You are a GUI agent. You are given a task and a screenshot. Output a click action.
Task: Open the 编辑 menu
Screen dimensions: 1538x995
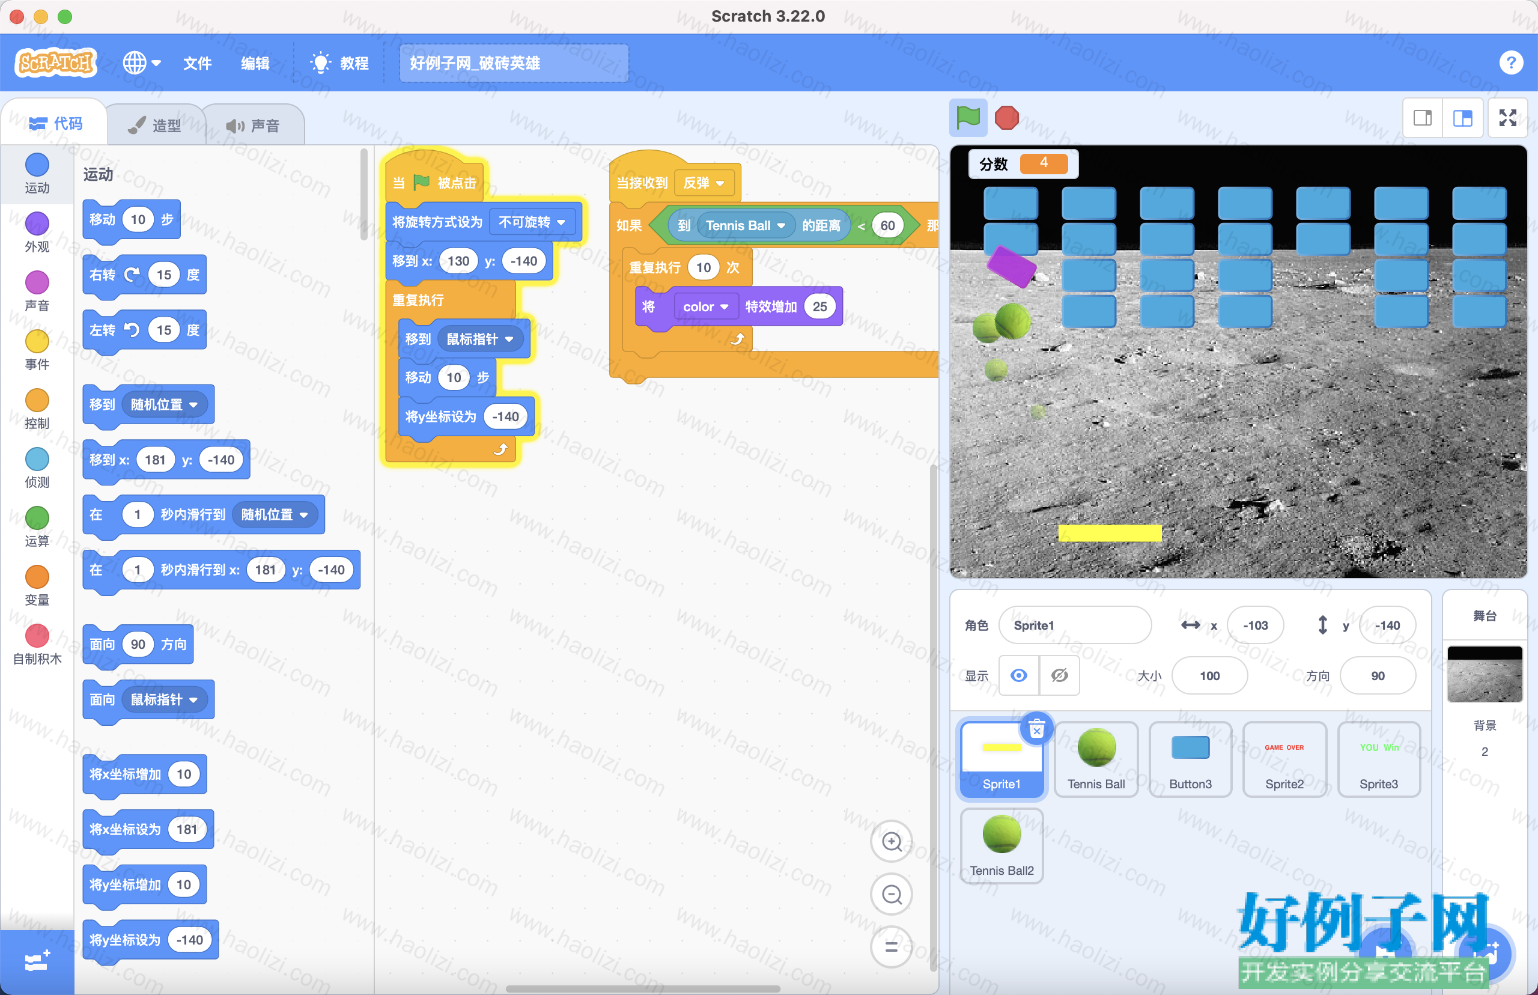click(x=255, y=62)
